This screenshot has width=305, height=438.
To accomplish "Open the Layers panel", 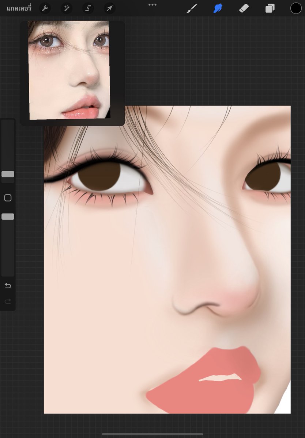I will [270, 8].
